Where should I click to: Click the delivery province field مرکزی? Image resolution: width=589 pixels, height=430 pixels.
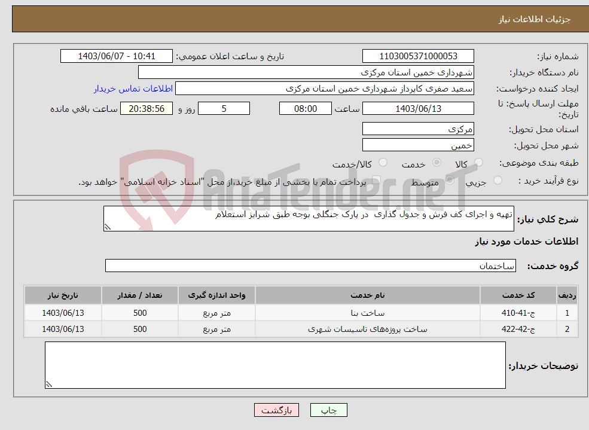[418, 129]
